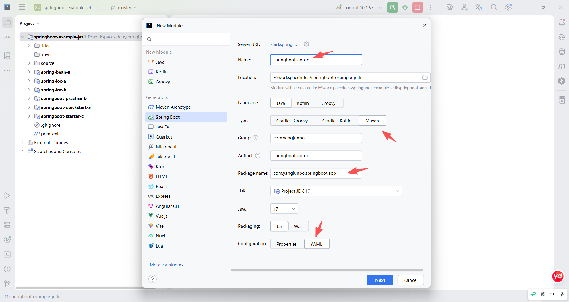The image size is (569, 302).
Task: Choose Gradle - Groovy build type
Action: click(292, 121)
